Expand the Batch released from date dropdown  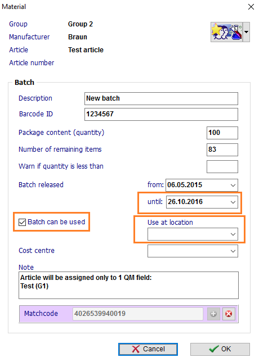[233, 185]
